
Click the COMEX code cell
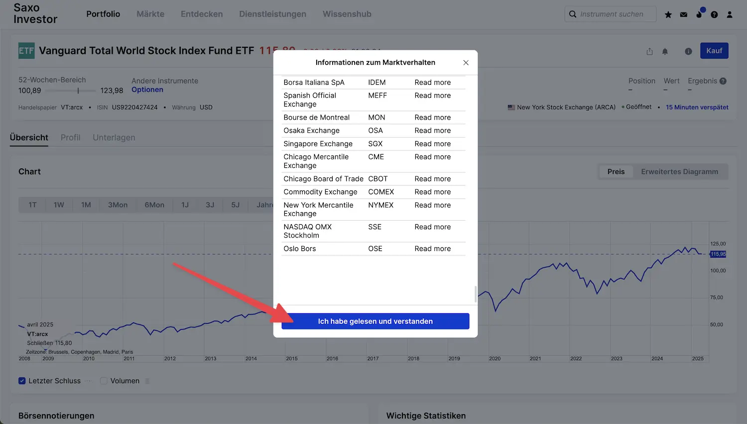coord(381,192)
